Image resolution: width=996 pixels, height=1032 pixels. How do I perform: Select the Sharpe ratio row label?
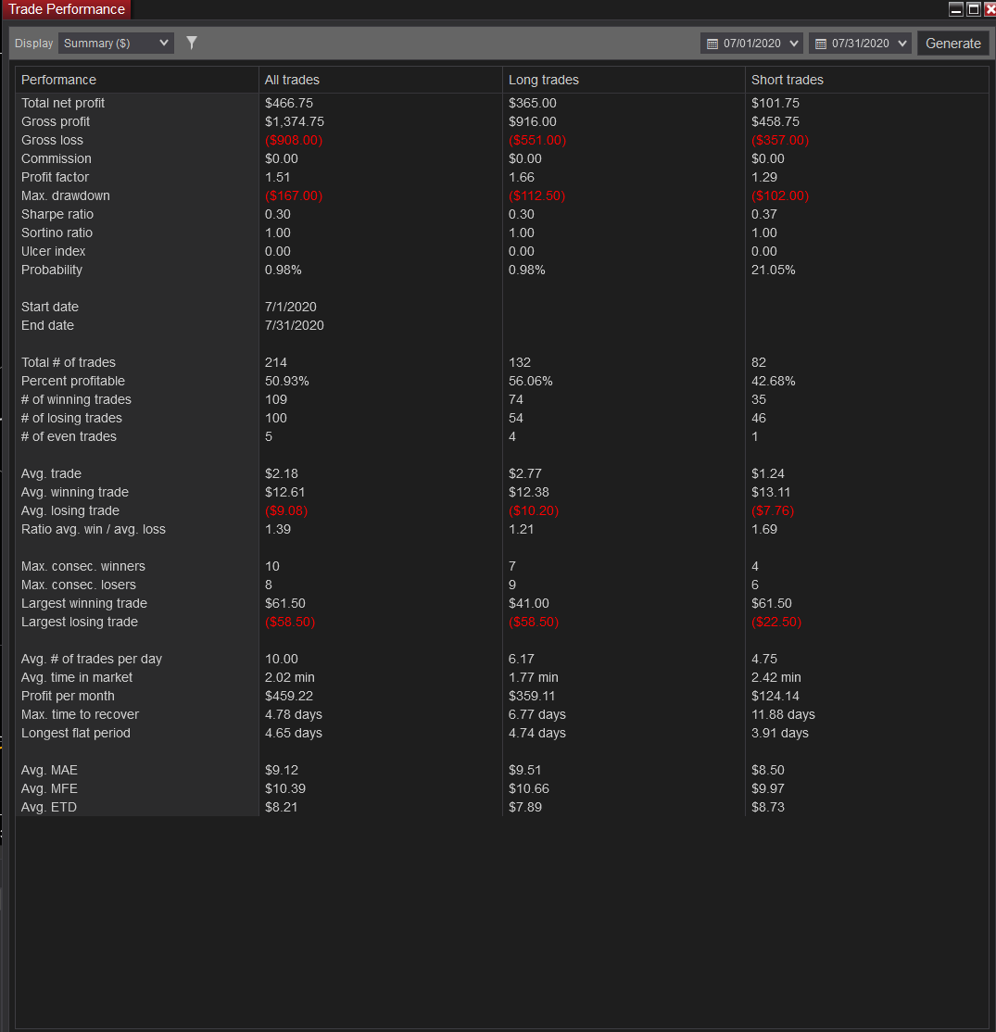pos(57,214)
